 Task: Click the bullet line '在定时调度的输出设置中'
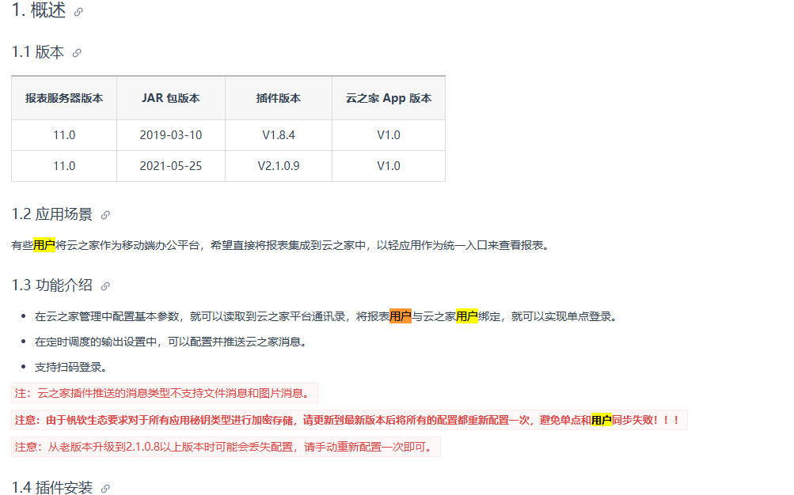tap(171, 342)
